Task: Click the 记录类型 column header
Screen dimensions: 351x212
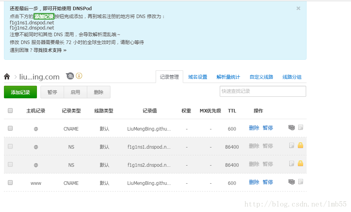Action: [x=71, y=111]
